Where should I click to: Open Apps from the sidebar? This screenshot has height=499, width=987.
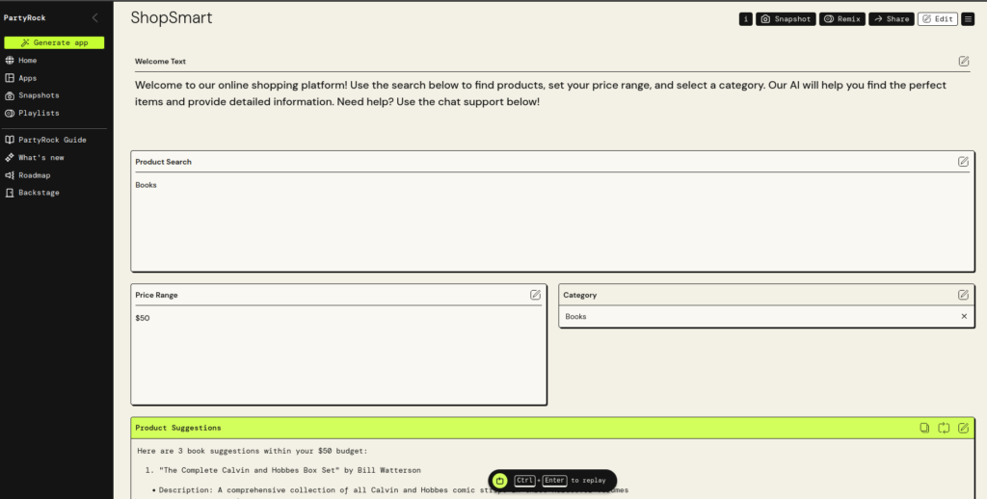pos(27,78)
